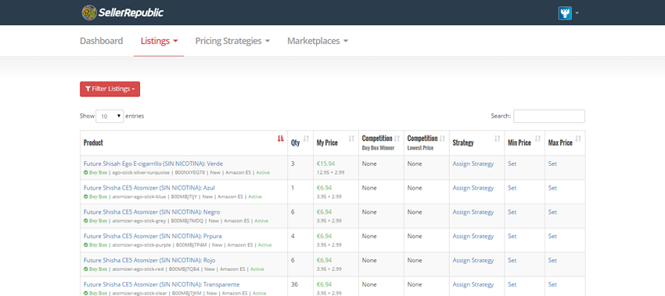Set Max Price for the Azul listing

[552, 188]
